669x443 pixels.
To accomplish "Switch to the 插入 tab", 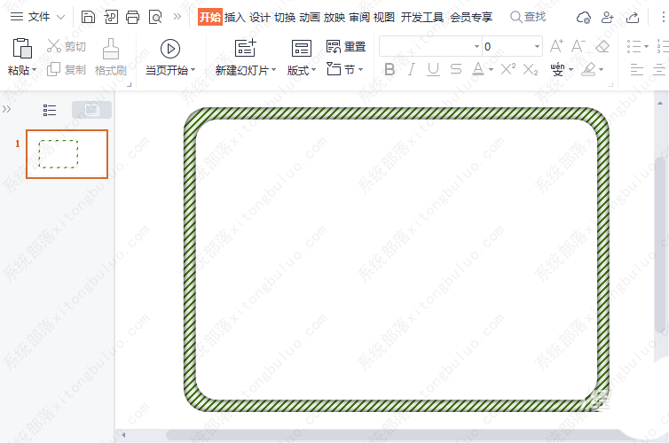I will point(234,17).
